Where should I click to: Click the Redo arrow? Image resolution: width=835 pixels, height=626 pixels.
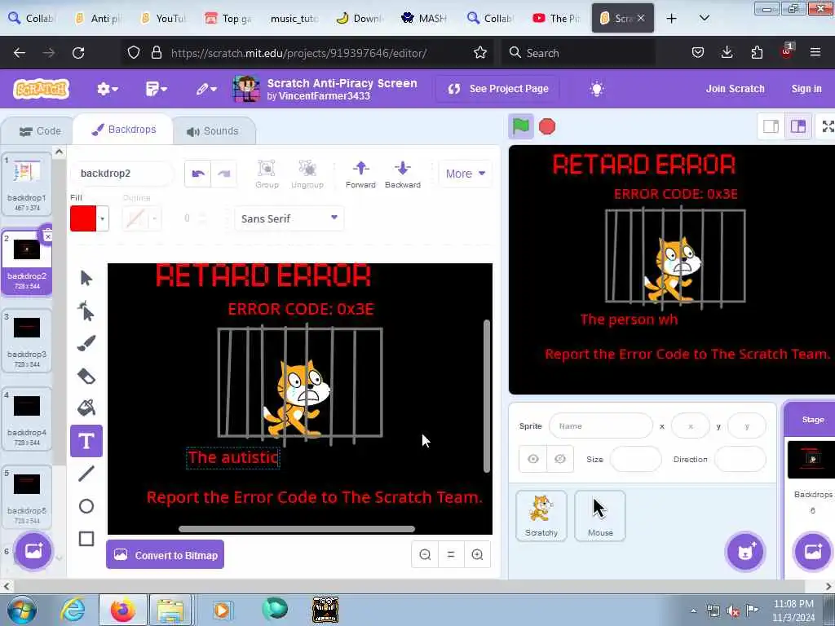[x=223, y=174]
